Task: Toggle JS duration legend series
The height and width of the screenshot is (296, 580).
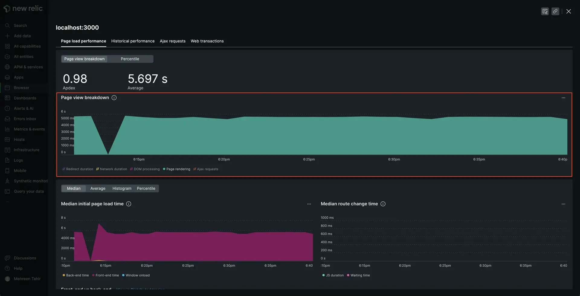Action: click(333, 275)
